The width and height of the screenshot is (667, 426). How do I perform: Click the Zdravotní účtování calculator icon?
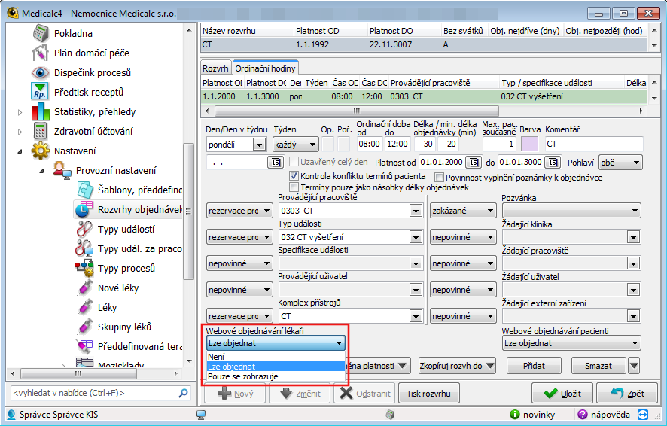pyautogui.click(x=41, y=132)
